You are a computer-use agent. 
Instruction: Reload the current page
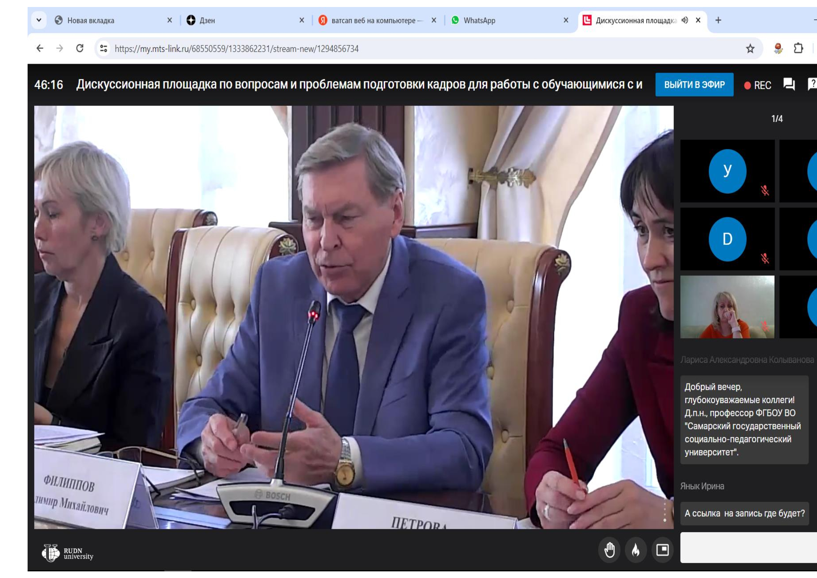pos(80,49)
